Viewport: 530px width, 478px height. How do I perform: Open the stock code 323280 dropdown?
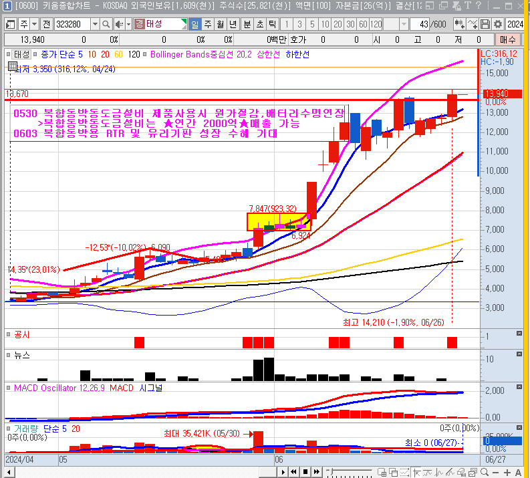95,24
